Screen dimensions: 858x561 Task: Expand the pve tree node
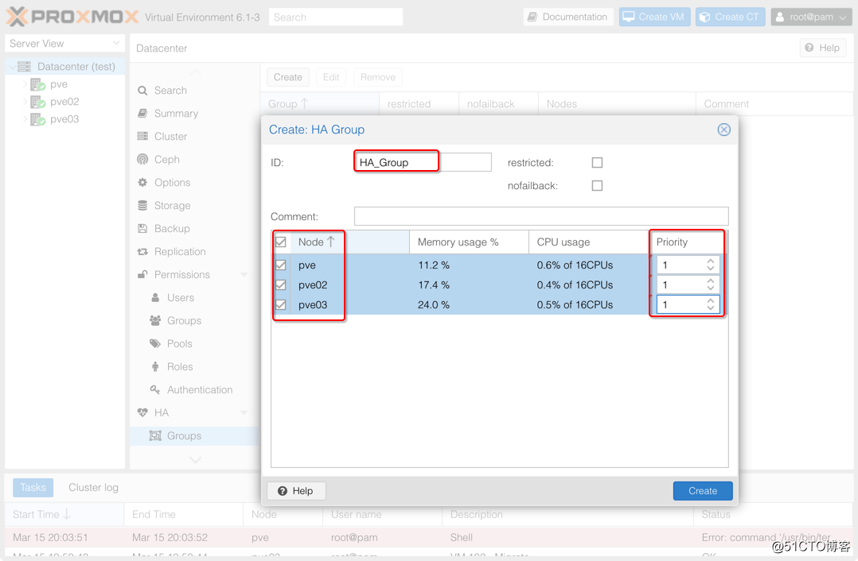25,85
